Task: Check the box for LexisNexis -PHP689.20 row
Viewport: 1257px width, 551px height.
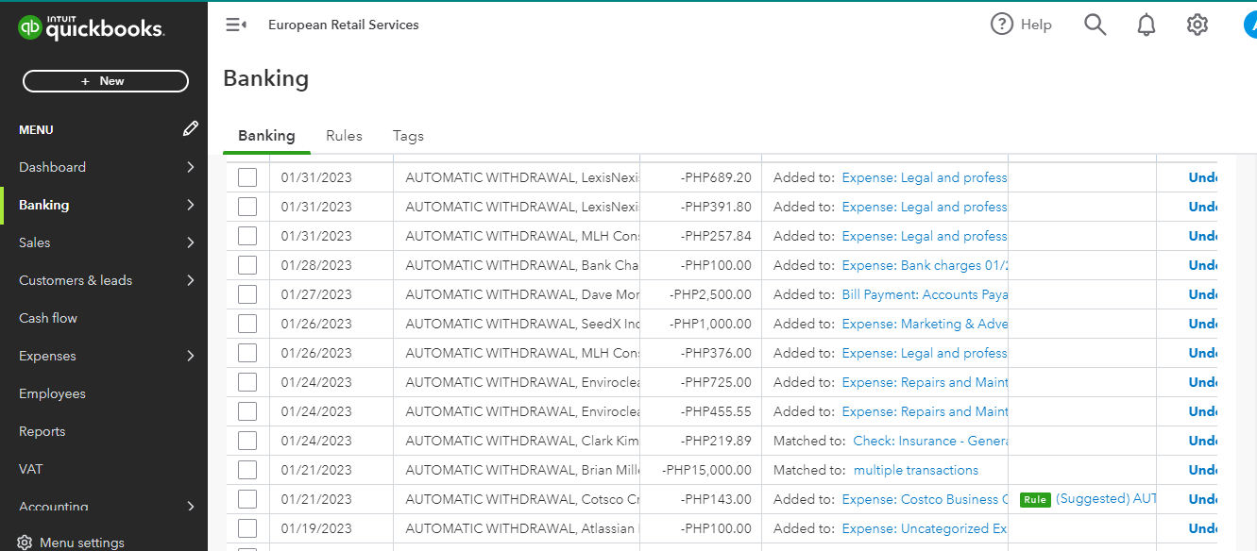Action: pos(247,177)
